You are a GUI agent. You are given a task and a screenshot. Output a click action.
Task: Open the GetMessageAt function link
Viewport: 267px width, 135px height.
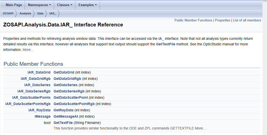[x=66, y=116]
